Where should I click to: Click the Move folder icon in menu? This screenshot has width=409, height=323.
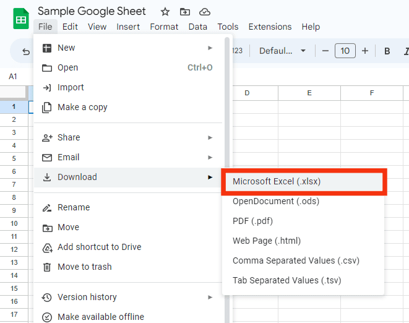pyautogui.click(x=47, y=228)
